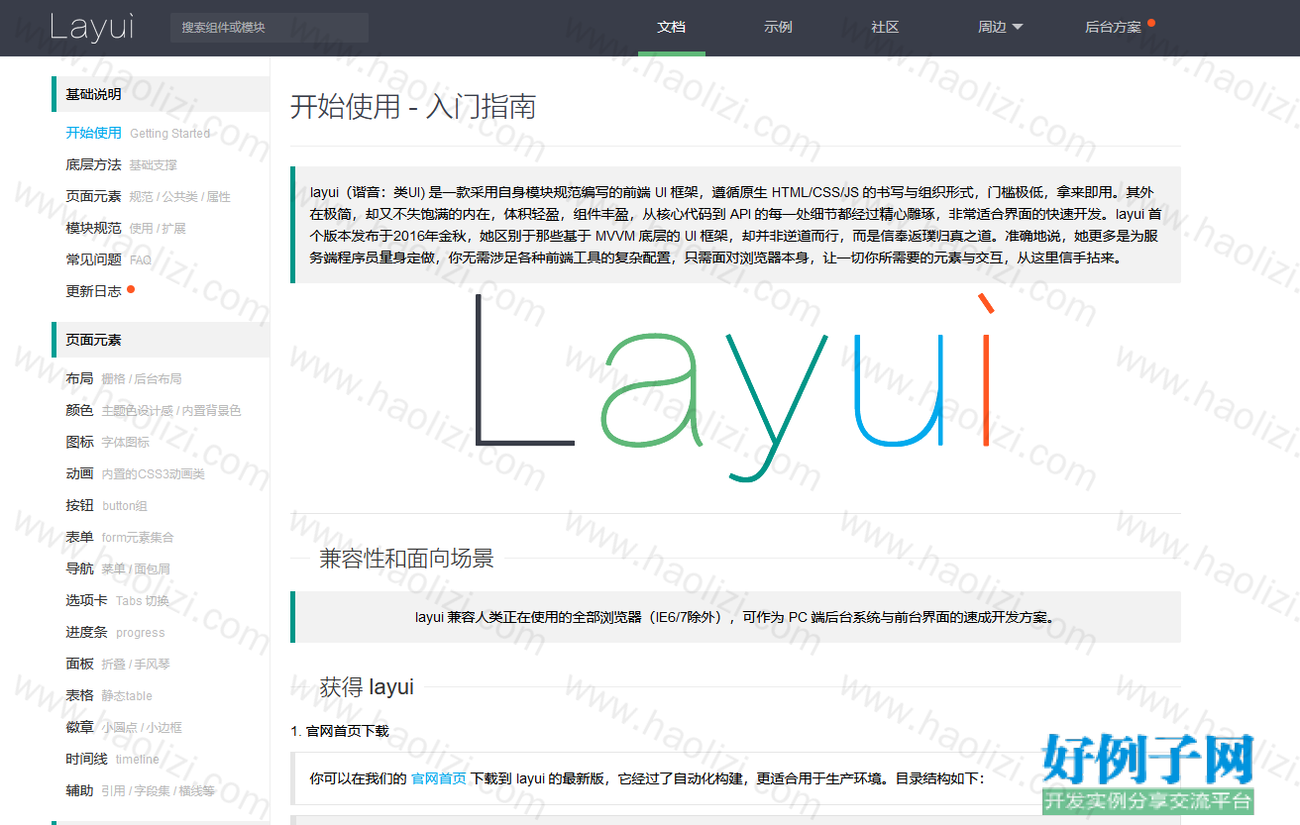Screen dimensions: 1300x825
Task: Open the 表格 静态table sidebar item
Action: pyautogui.click(x=109, y=695)
